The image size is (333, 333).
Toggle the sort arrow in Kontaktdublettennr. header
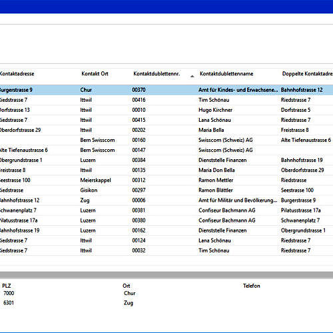click(192, 76)
